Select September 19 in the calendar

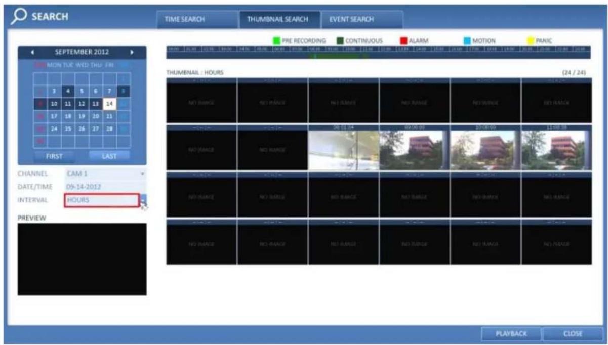click(x=82, y=116)
